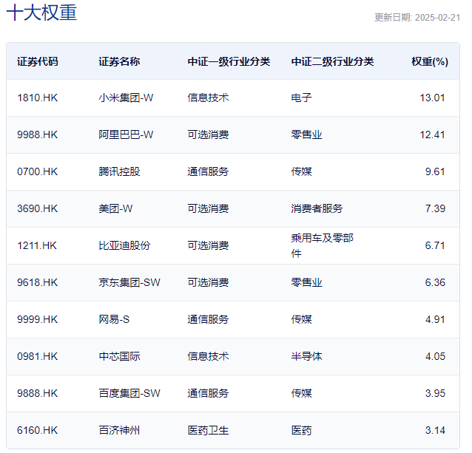
Task: Select stock code 0981.HK
Action: tap(37, 356)
